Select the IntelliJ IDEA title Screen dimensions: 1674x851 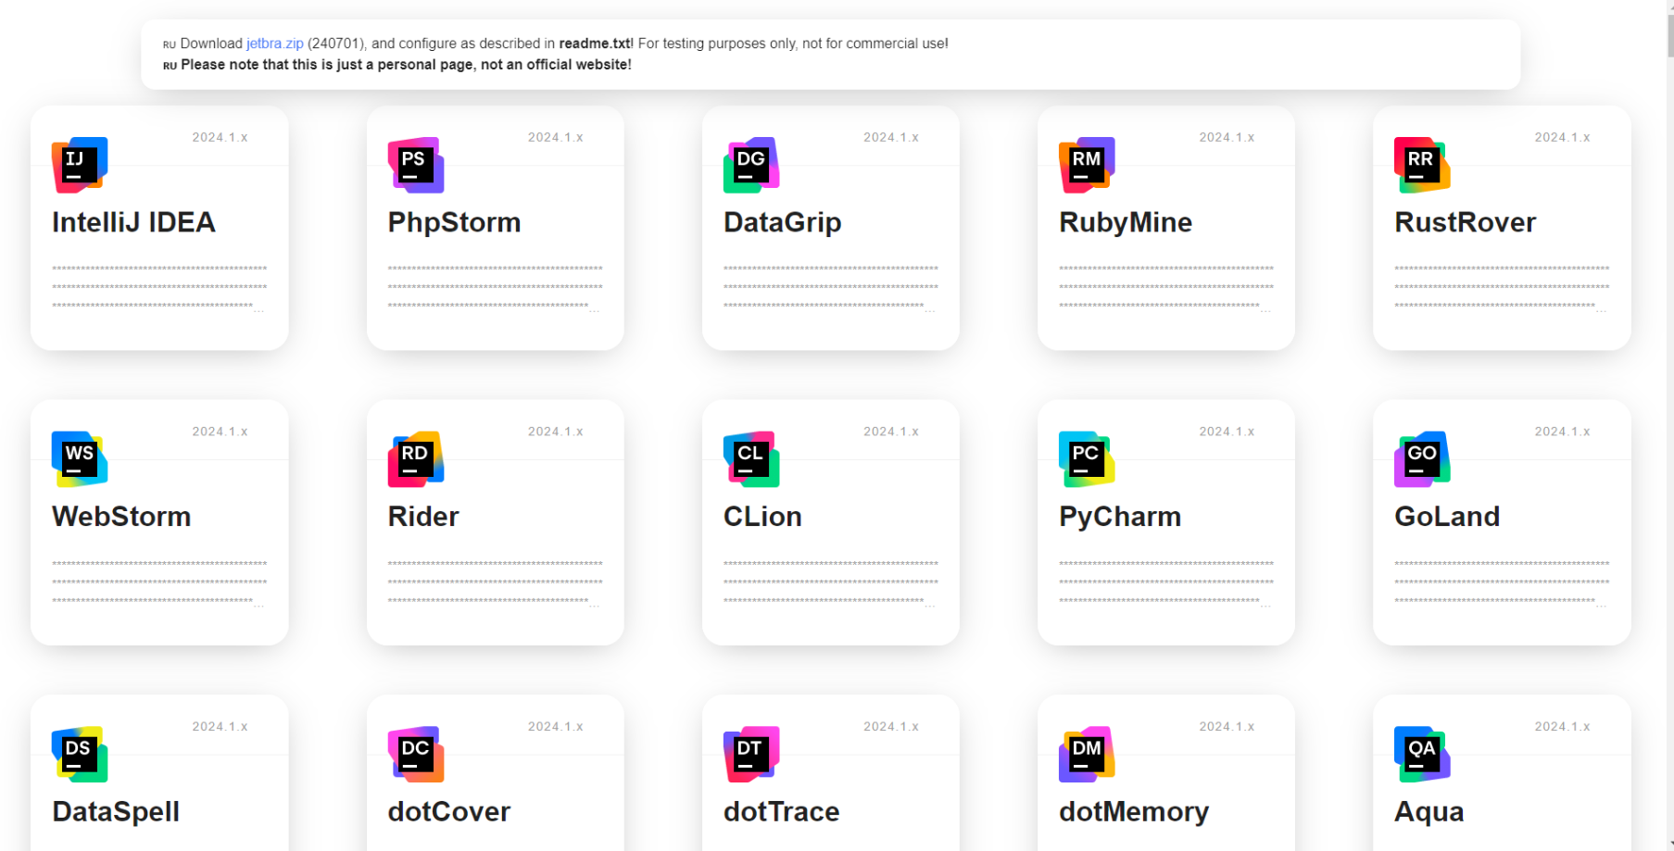point(133,222)
